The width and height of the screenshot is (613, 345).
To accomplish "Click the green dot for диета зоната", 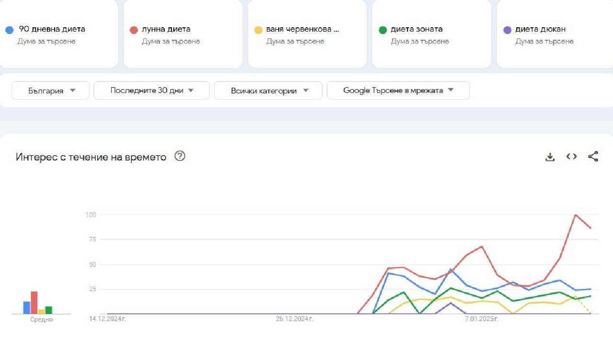I will click(x=383, y=30).
